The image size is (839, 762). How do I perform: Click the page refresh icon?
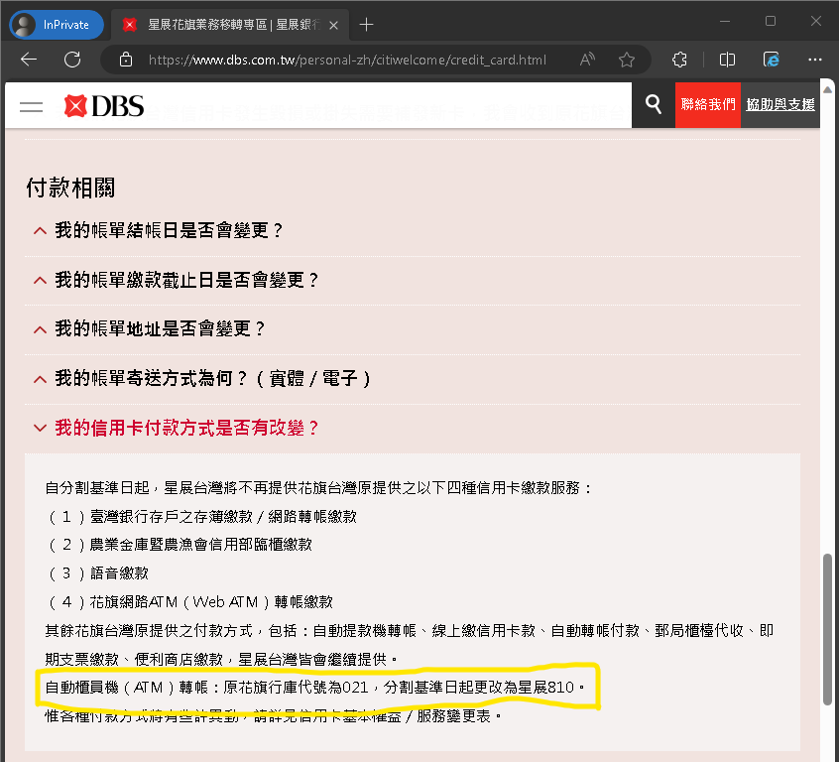(x=72, y=60)
